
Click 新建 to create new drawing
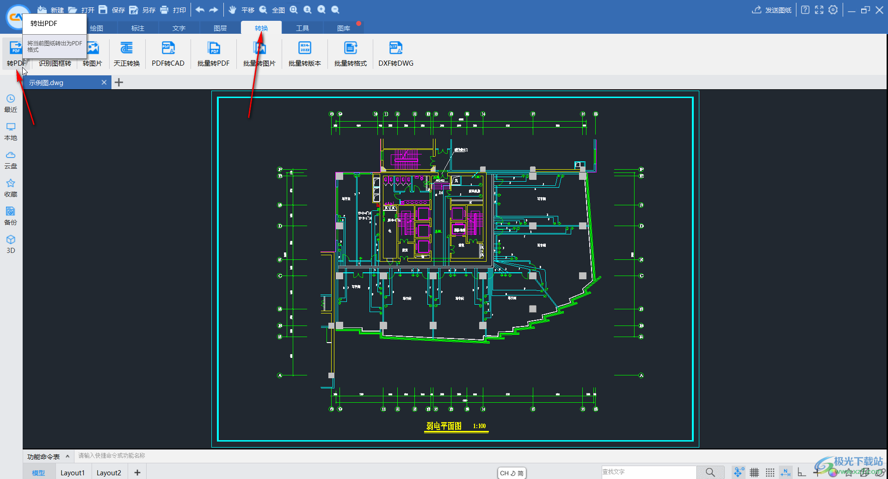tap(50, 10)
